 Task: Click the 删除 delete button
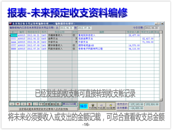tap(53, 104)
